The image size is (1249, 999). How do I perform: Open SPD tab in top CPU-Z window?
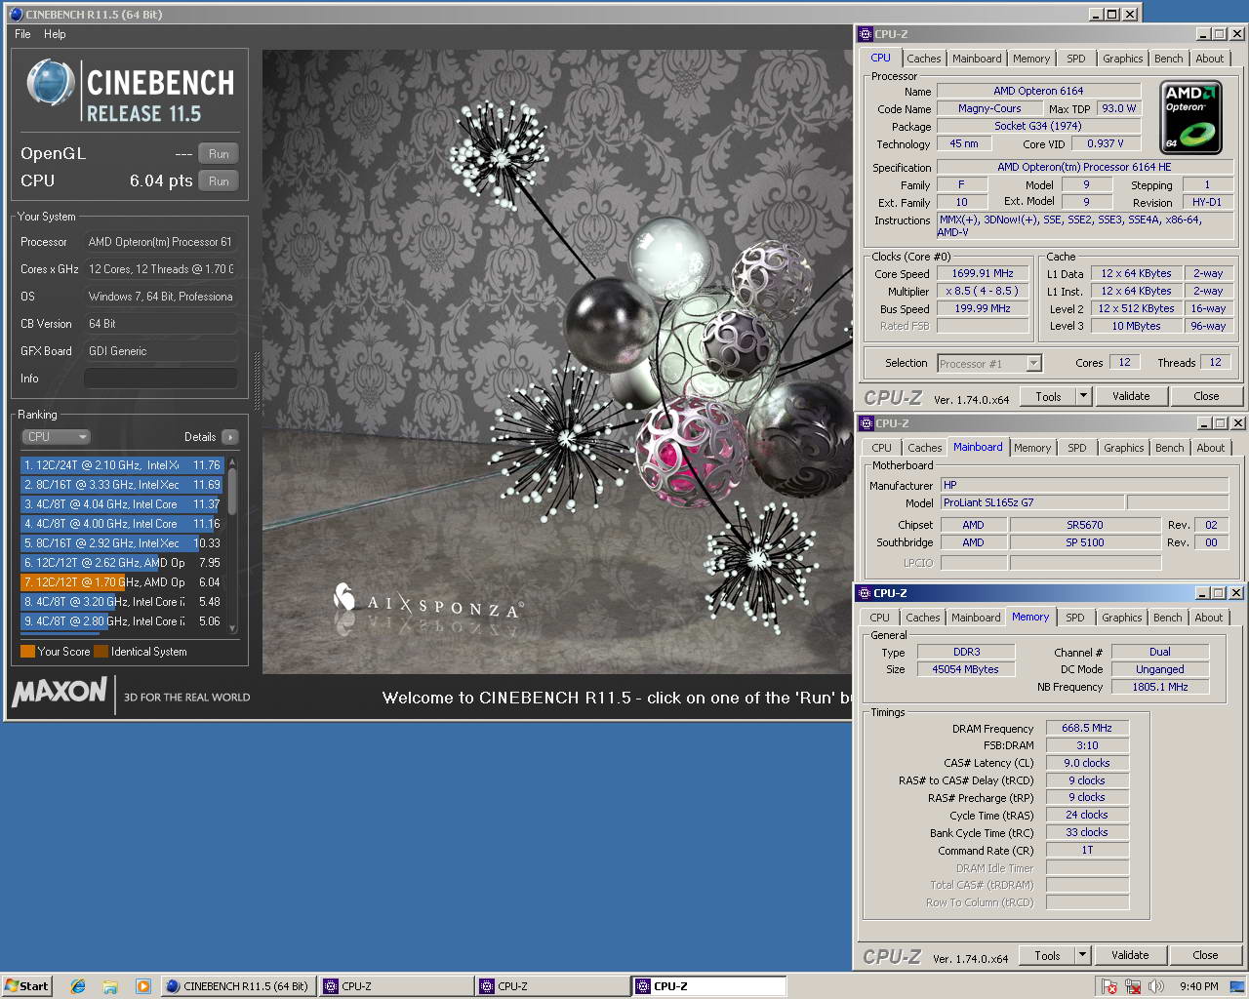point(1075,59)
